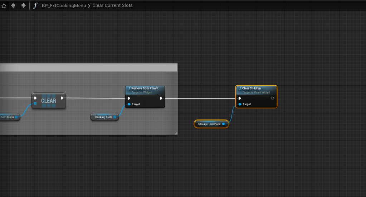
Task: Select Clear Children node header
Action: point(256,90)
